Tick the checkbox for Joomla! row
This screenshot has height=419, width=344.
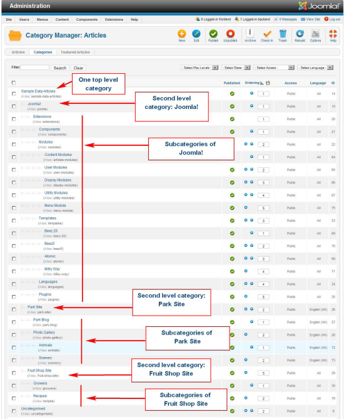14,106
